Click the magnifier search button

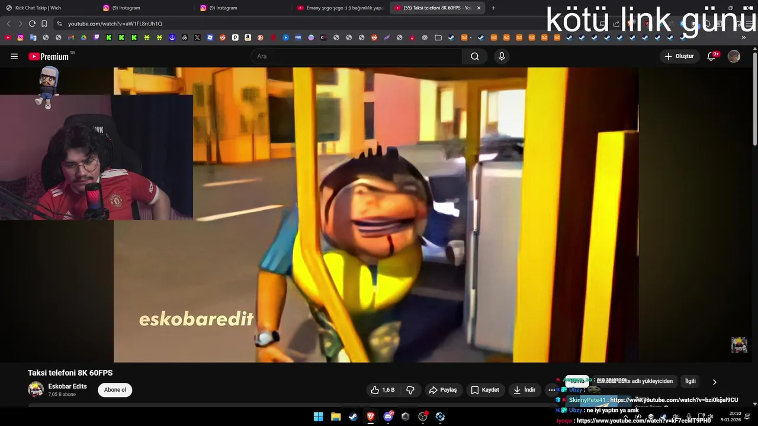(475, 56)
